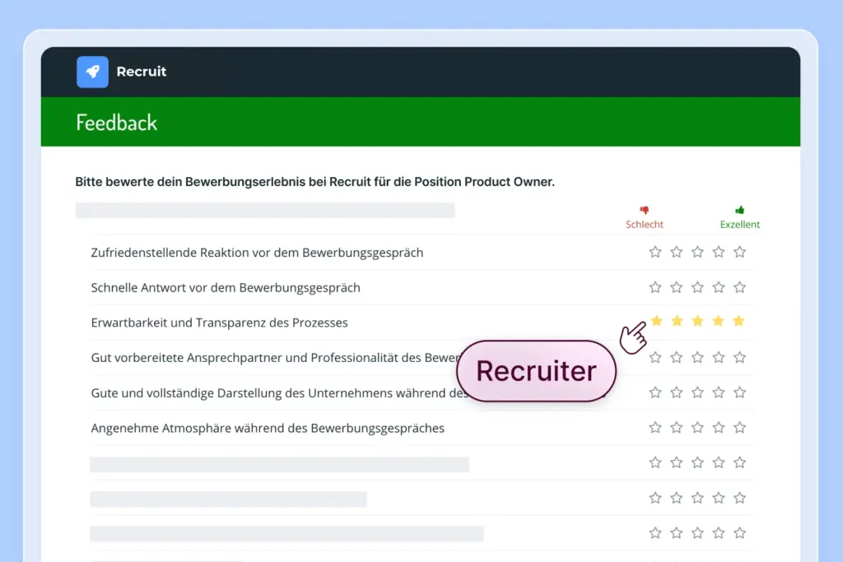Click the fifth gold star for Erwartbarkeit und Transparenz
Viewport: 843px width, 562px height.
point(739,322)
